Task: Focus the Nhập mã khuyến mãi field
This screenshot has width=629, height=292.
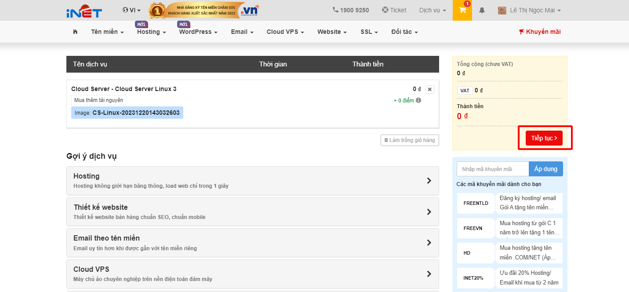Action: point(493,169)
